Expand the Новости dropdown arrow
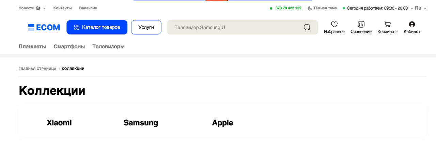This screenshot has height=168, width=436. click(44, 9)
